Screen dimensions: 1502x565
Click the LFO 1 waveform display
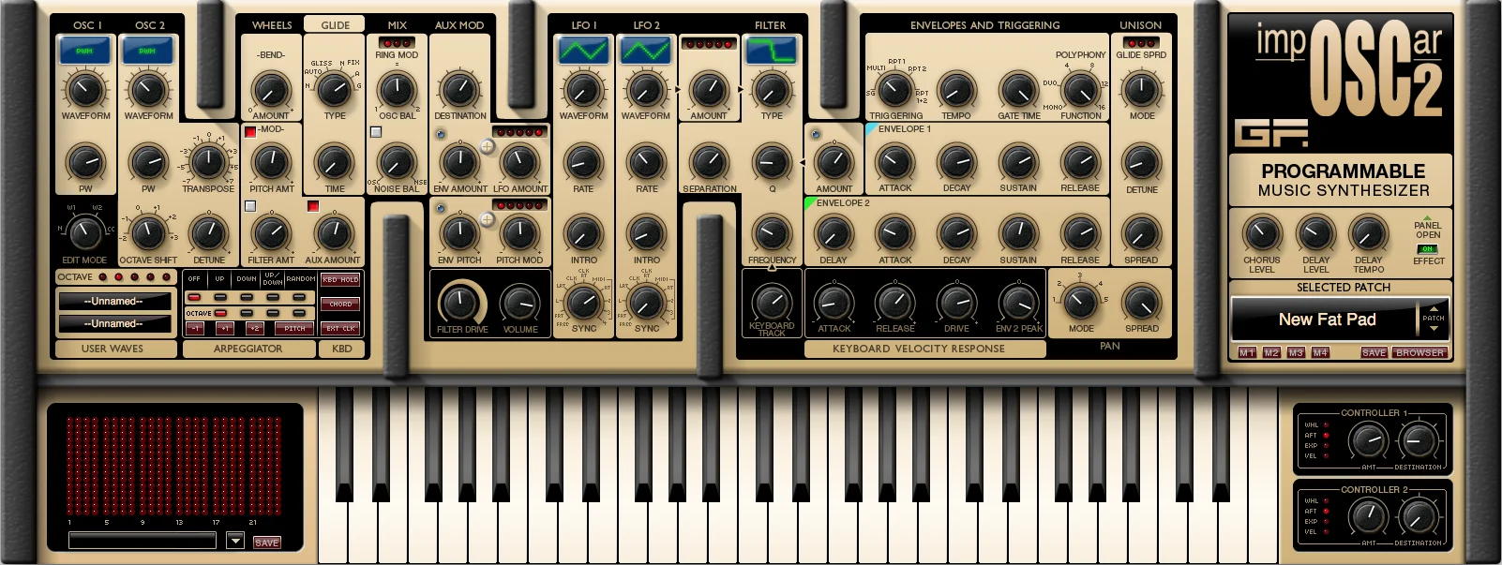[583, 51]
